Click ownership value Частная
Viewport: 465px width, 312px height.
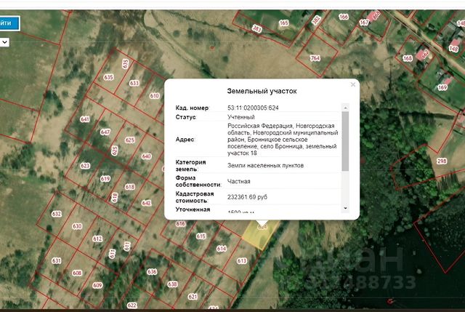[x=239, y=181]
